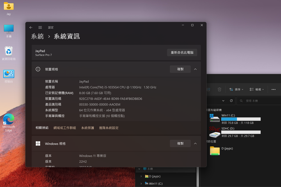
Task: Open the address bar history dropdown arrow
Action: tap(223, 101)
